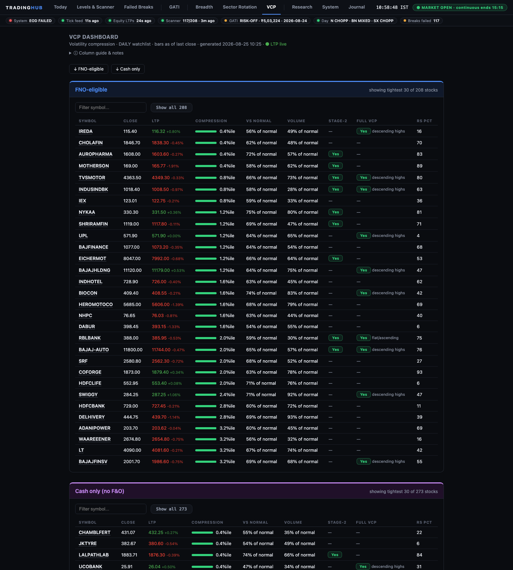The height and width of the screenshot is (570, 513).
Task: Open the COFORGE symbol link
Action: [x=90, y=372]
